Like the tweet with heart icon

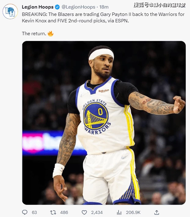pyautogui.click(x=84, y=212)
